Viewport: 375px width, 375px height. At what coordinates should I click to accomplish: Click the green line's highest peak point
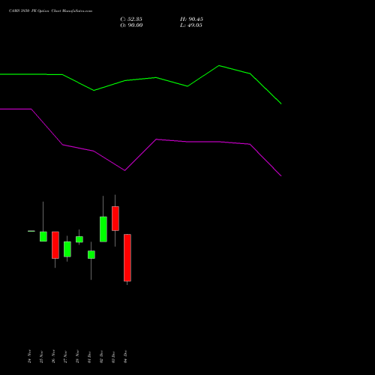click(219, 66)
